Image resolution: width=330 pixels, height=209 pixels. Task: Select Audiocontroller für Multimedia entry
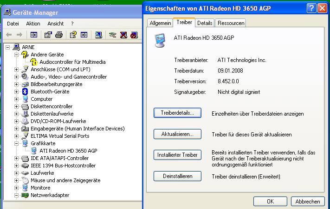coord(72,62)
